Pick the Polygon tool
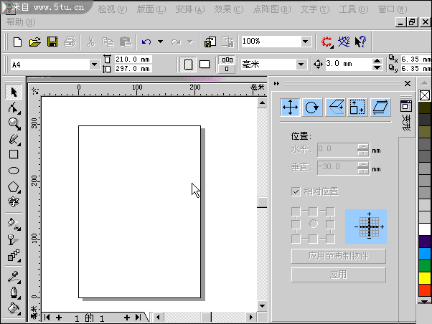Viewport: 432px width, 324px height. point(14,186)
